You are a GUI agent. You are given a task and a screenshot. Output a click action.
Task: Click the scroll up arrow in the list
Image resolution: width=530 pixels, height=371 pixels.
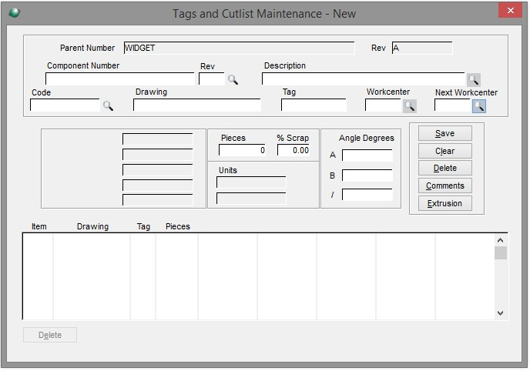(x=501, y=240)
